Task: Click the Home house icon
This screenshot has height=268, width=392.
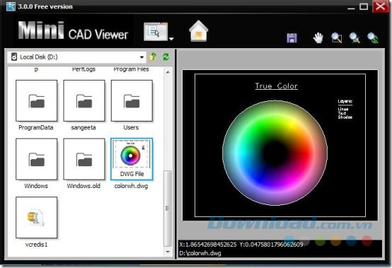Action: 199,31
